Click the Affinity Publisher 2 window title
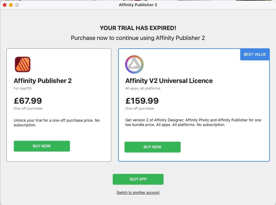The image size is (276, 205). pos(138,5)
